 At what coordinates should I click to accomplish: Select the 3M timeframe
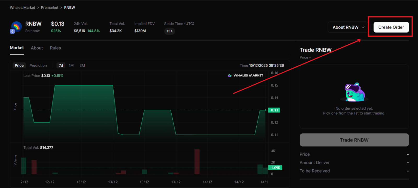82,66
